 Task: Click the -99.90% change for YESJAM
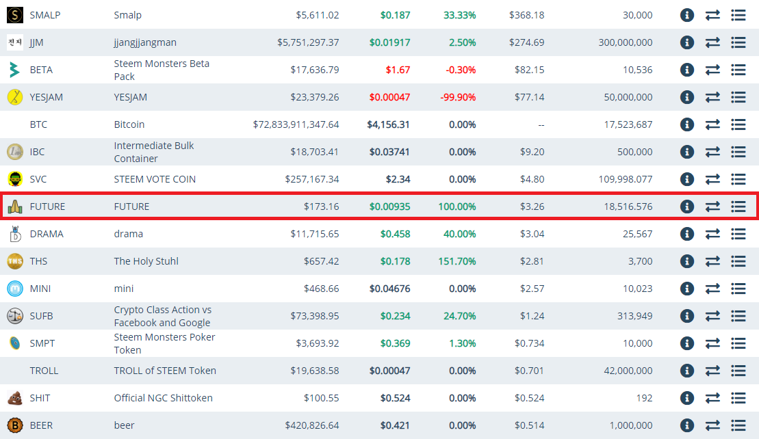coord(457,97)
